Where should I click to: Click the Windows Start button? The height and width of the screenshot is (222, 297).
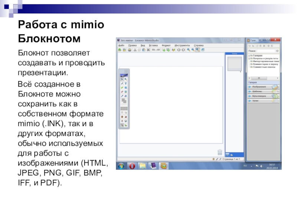click(x=121, y=166)
